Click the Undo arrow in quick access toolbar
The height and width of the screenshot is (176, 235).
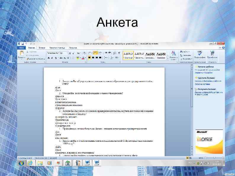(x=26, y=44)
